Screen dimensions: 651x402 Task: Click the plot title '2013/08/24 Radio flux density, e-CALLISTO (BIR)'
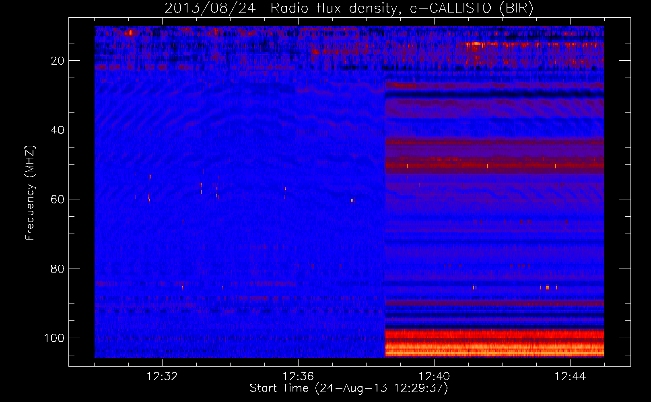click(x=349, y=8)
